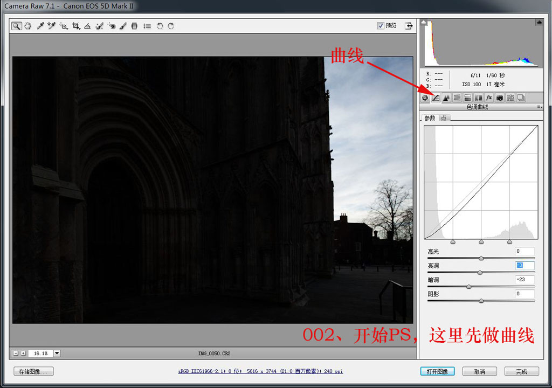Select the Color Sampler tool
The height and width of the screenshot is (388, 552).
[x=51, y=26]
